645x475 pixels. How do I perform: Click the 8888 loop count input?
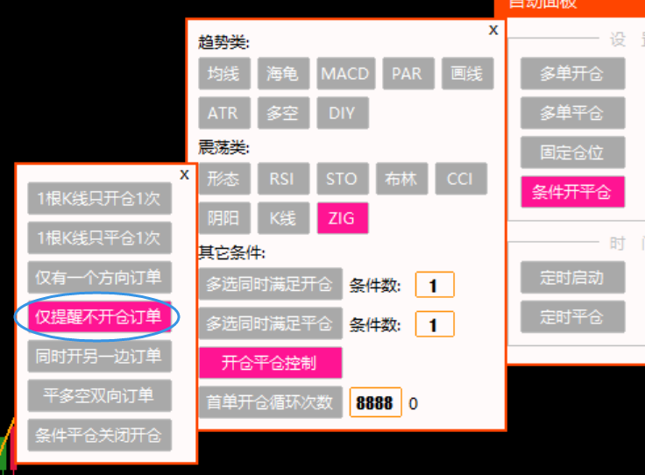tap(376, 403)
